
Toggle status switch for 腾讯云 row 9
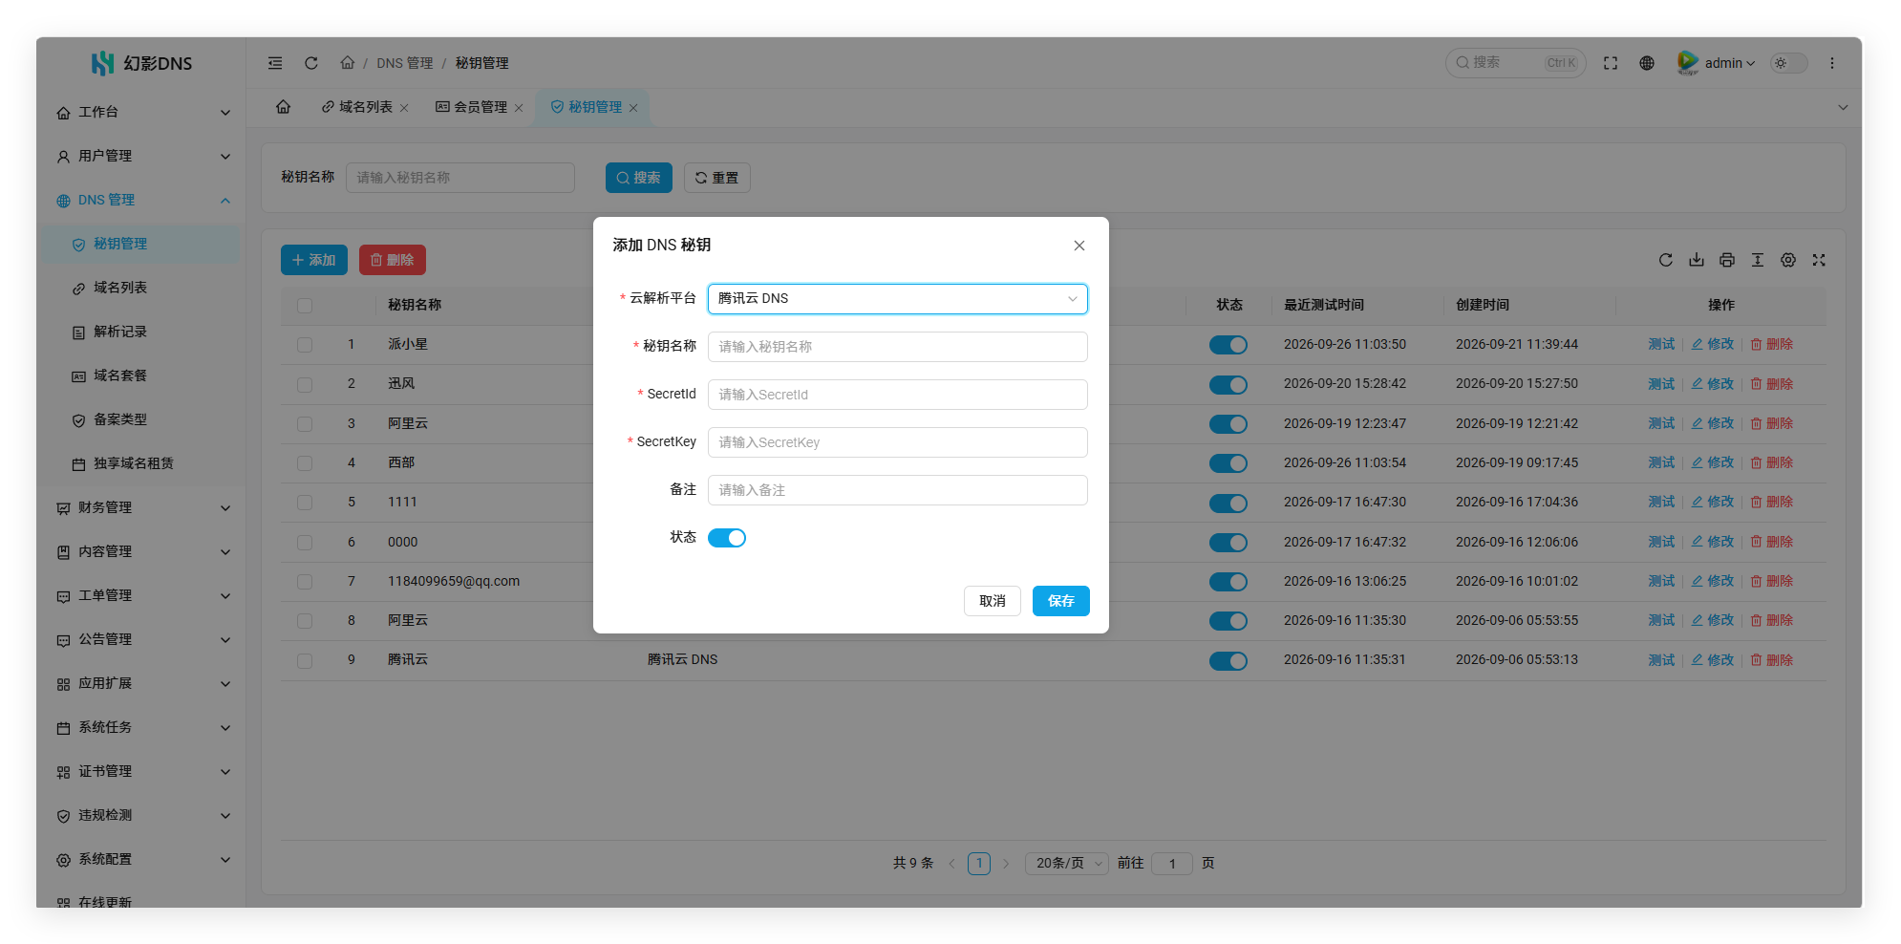(1228, 661)
